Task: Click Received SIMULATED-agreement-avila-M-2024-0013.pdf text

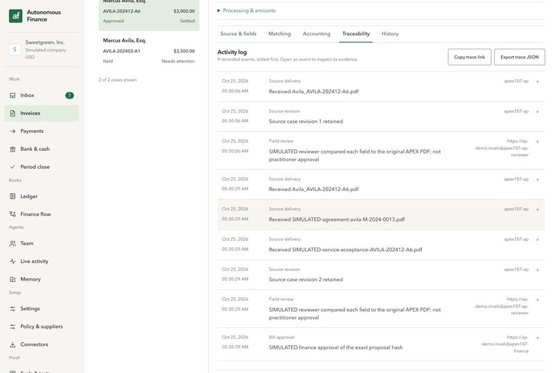Action: pos(337,219)
